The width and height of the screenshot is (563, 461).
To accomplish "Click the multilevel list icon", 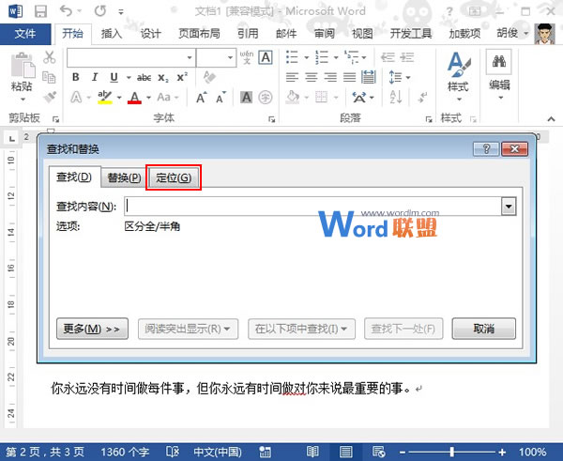I will click(x=352, y=57).
